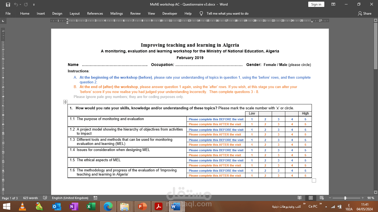Save the document using the floppy icon
The image size is (378, 212).
click(8, 4)
